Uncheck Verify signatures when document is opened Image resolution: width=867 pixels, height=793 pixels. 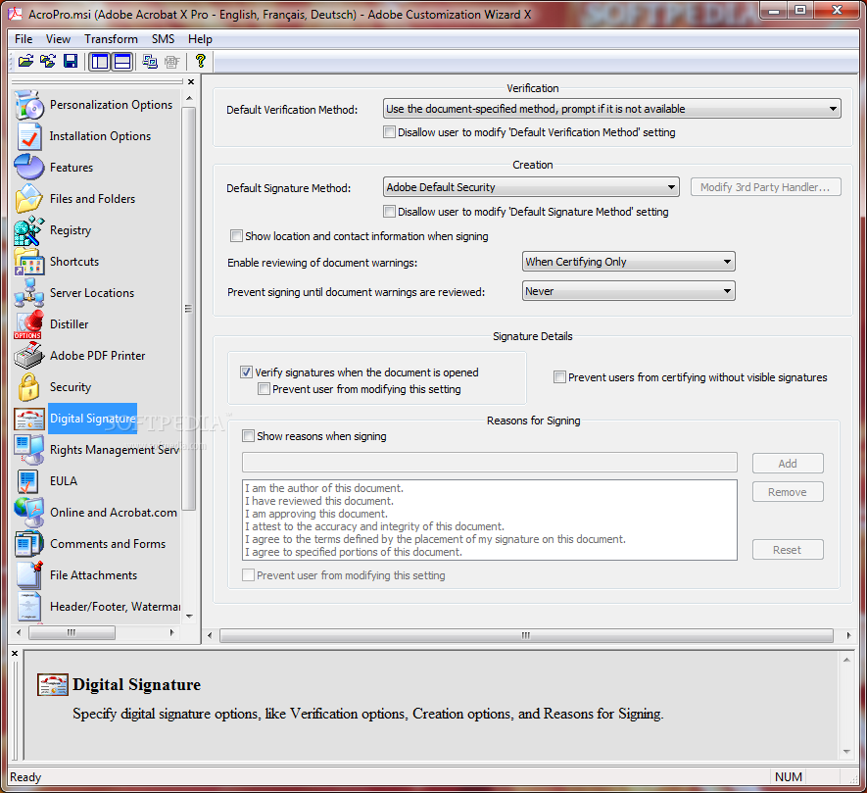[246, 372]
